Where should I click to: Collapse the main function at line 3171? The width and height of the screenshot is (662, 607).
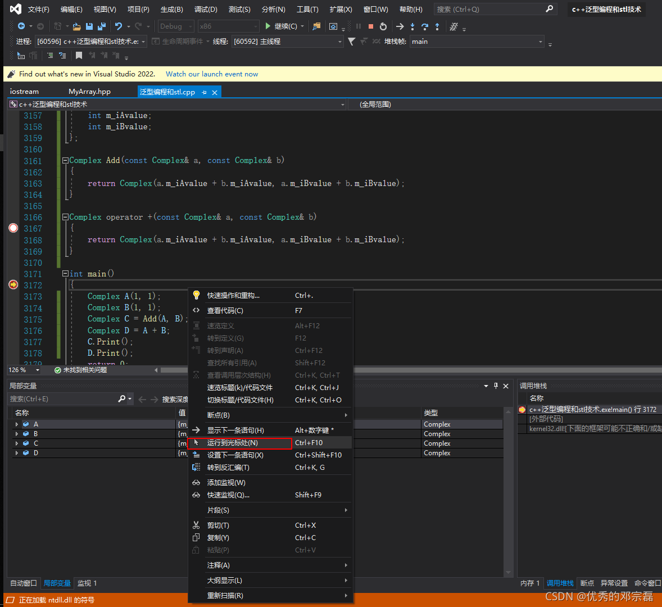(x=65, y=274)
